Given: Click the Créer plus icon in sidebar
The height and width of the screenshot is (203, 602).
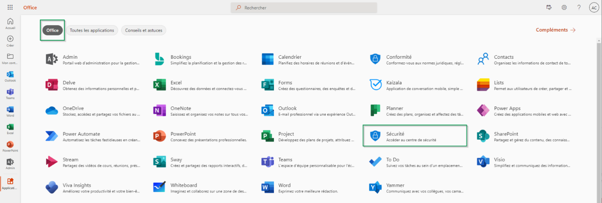Looking at the screenshot, I should [10, 39].
